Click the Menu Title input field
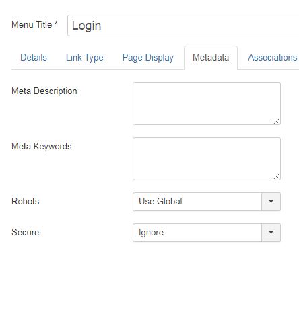The width and height of the screenshot is (299, 316). (183, 26)
